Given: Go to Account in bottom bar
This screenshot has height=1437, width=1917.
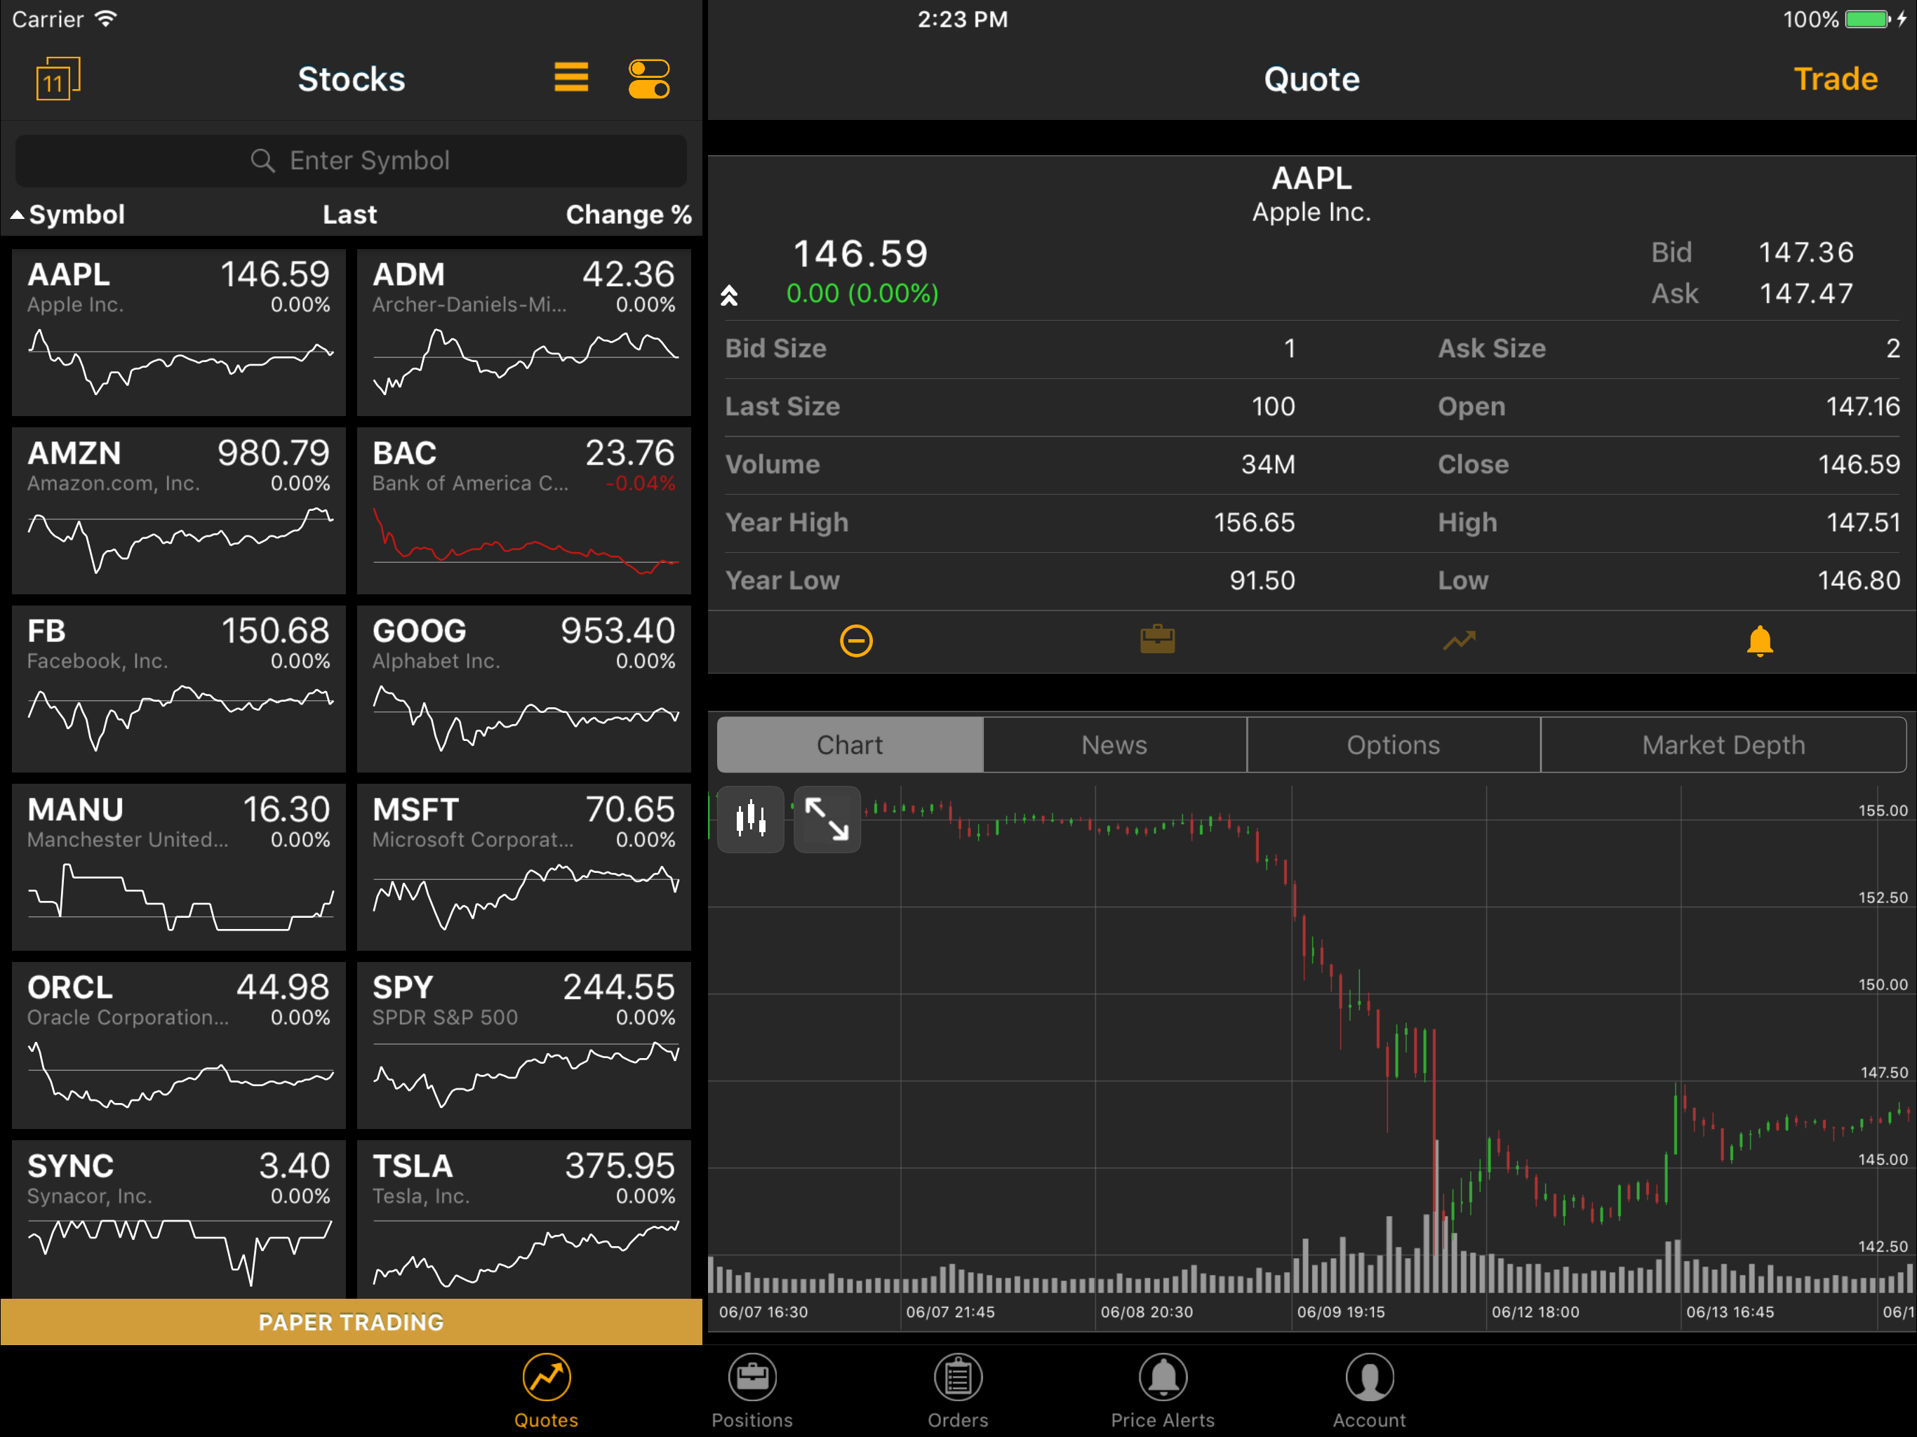Looking at the screenshot, I should tap(1369, 1390).
